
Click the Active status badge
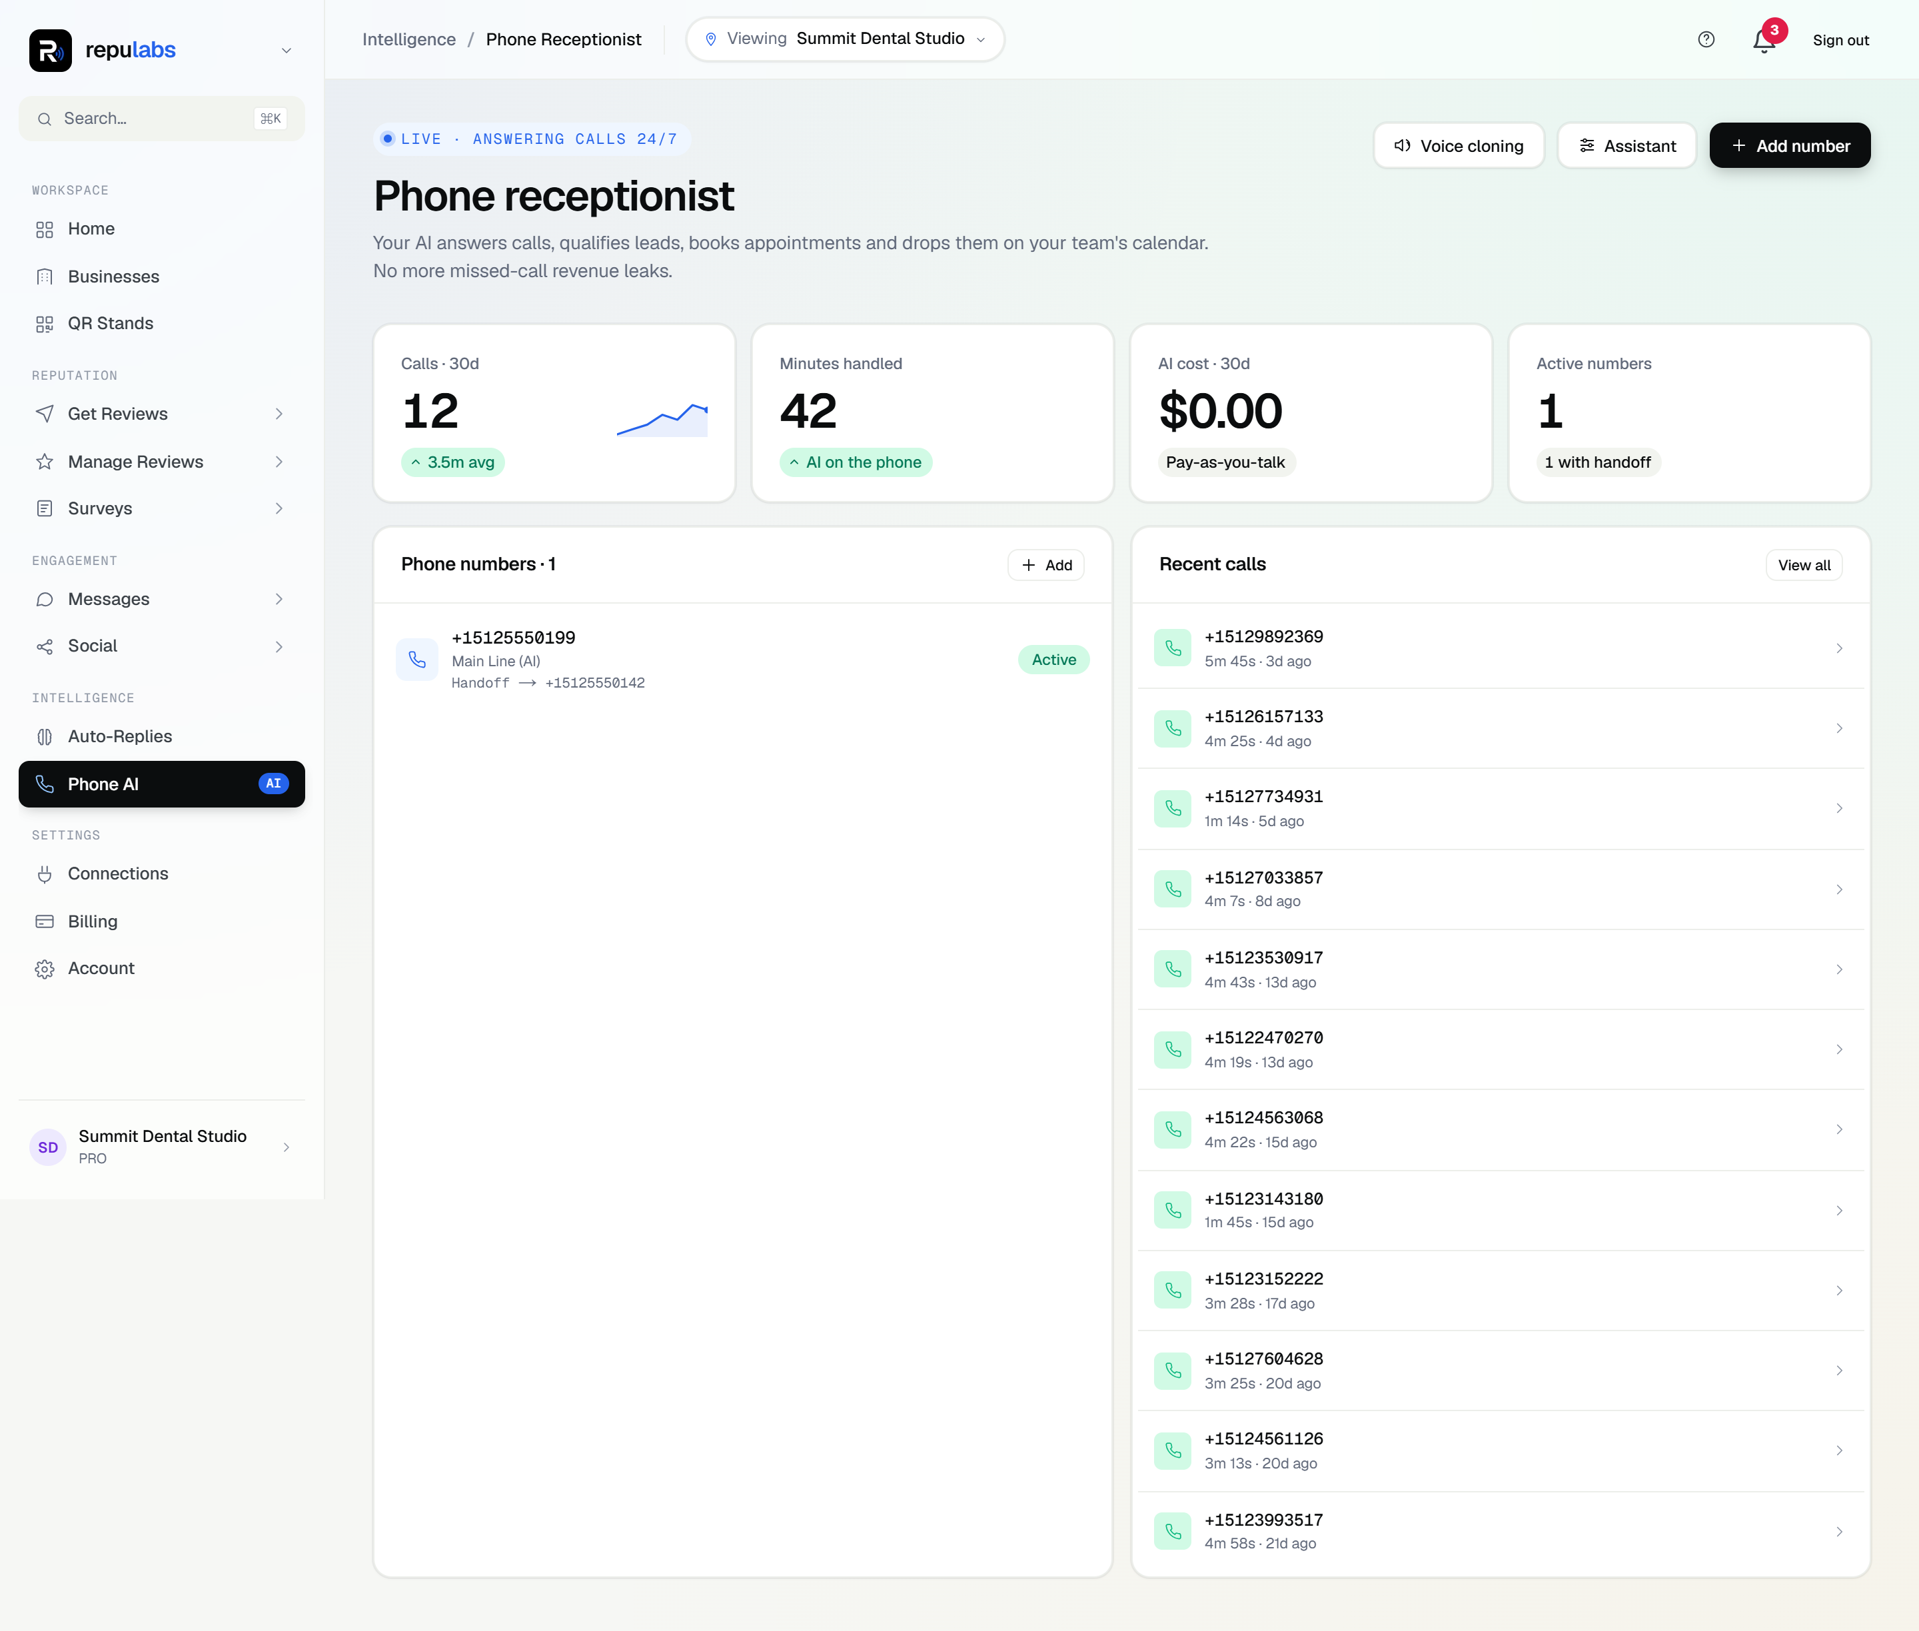(1053, 660)
